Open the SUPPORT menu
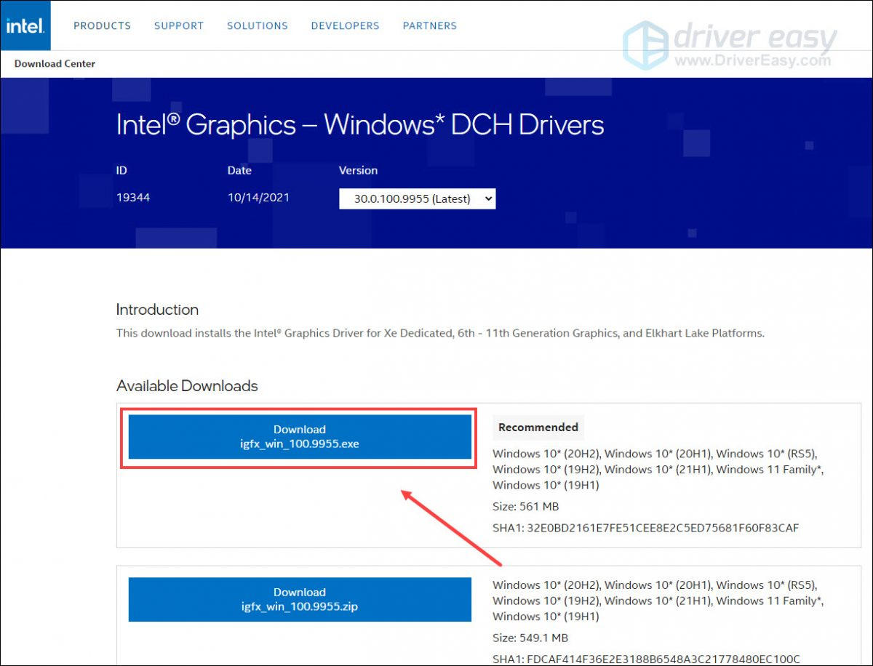873x666 pixels. (x=178, y=25)
